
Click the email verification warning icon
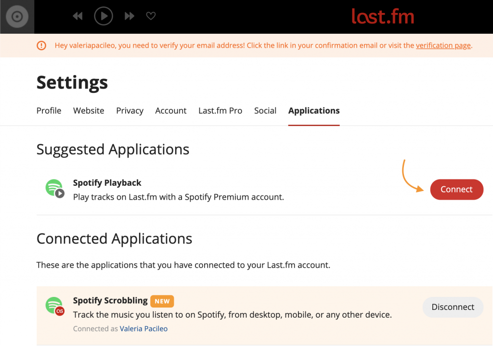tap(41, 46)
